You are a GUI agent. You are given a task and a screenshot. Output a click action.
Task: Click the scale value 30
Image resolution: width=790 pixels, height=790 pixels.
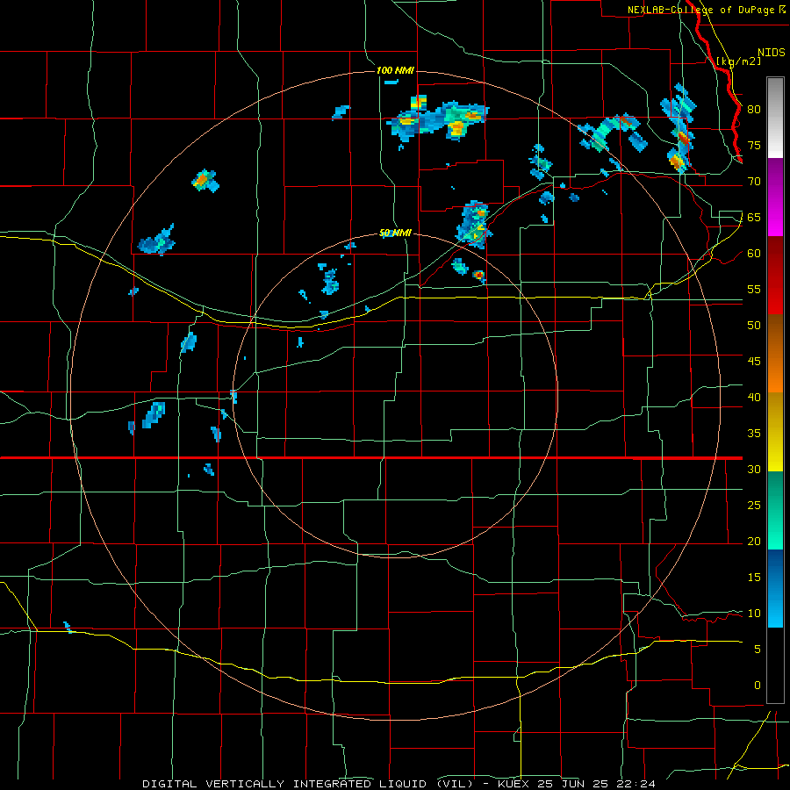pos(754,470)
